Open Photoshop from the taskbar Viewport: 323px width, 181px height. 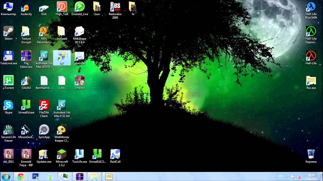[x=35, y=177]
